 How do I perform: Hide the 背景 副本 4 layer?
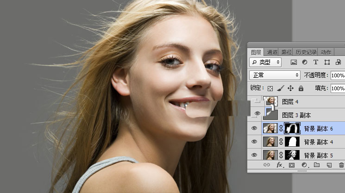point(255,142)
